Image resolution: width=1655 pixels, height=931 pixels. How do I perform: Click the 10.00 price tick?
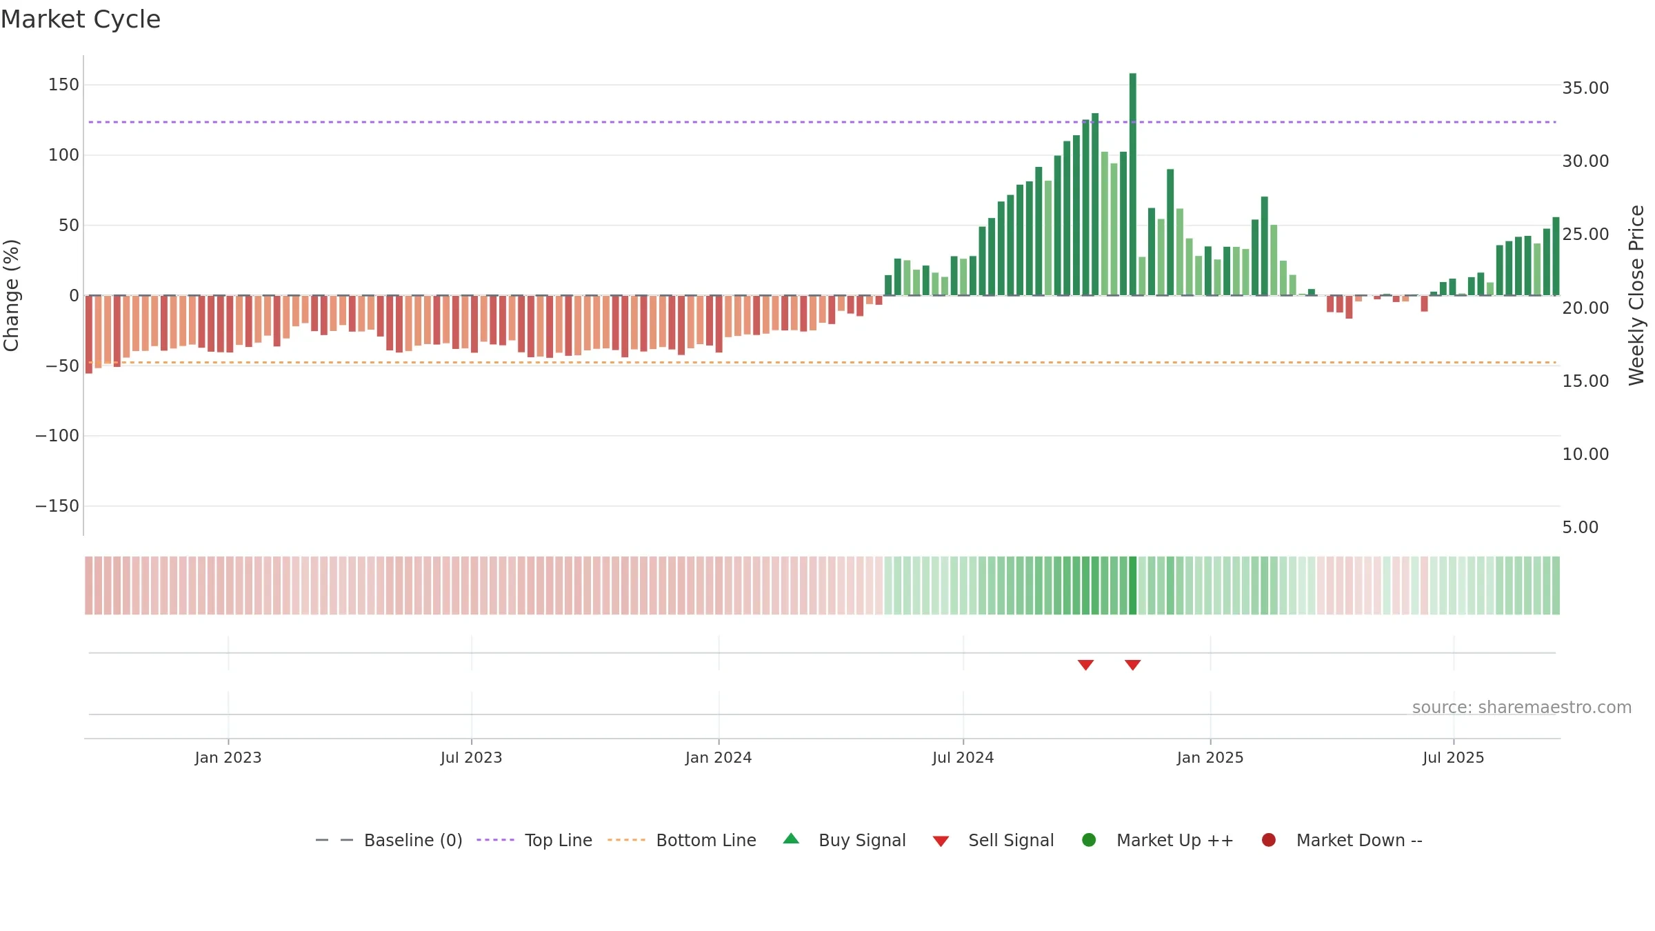pos(1585,454)
